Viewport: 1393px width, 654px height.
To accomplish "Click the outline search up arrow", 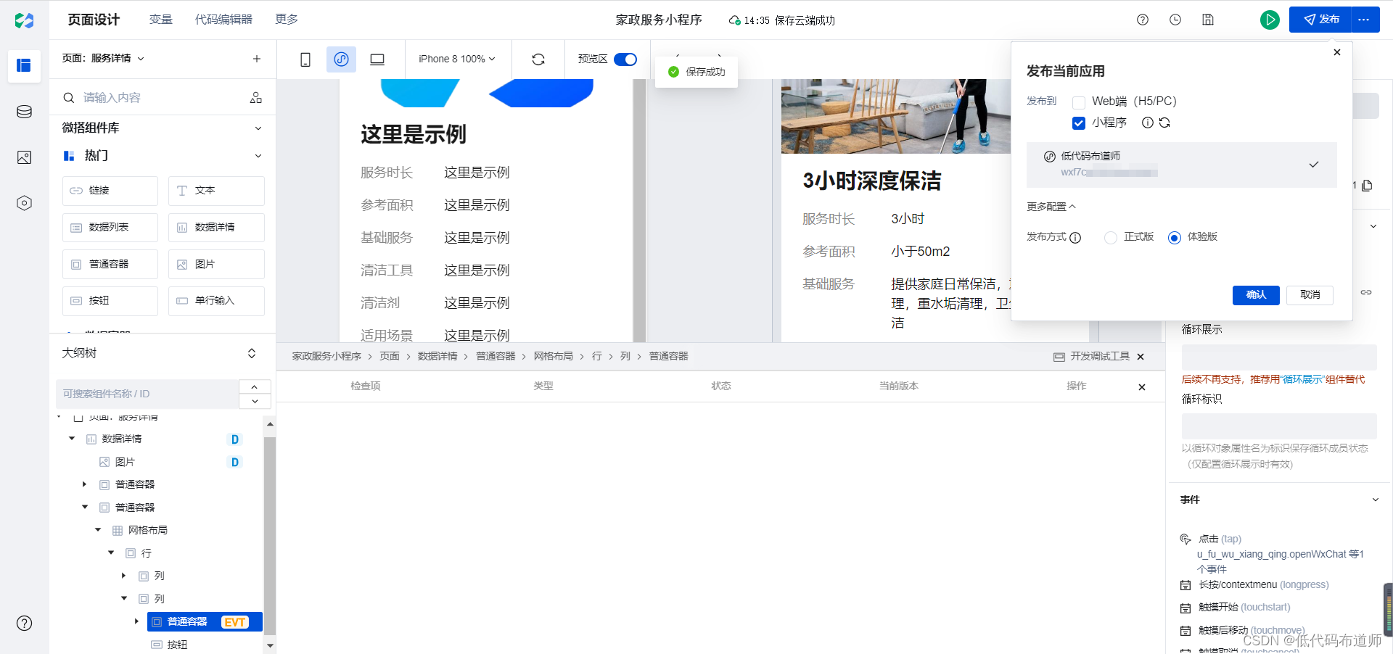I will pos(255,386).
